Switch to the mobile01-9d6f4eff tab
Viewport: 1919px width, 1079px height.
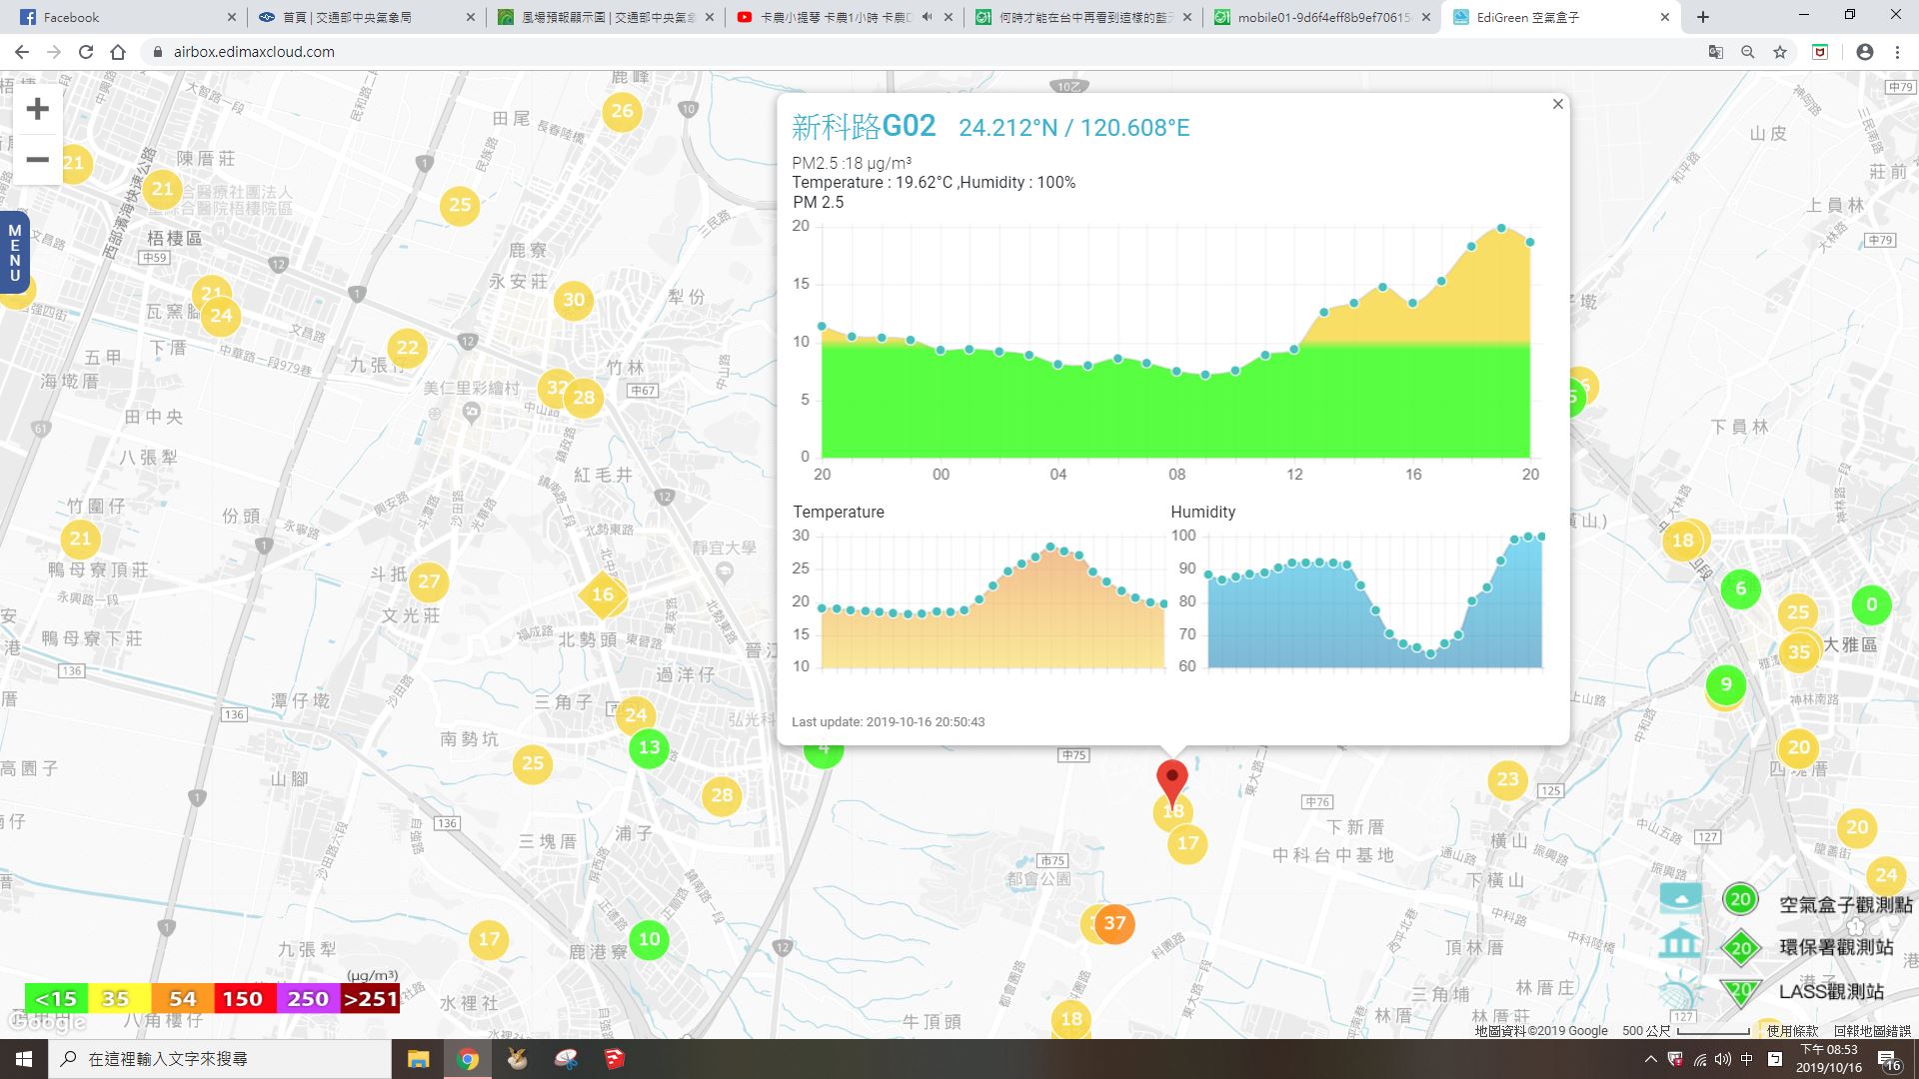click(x=1322, y=17)
